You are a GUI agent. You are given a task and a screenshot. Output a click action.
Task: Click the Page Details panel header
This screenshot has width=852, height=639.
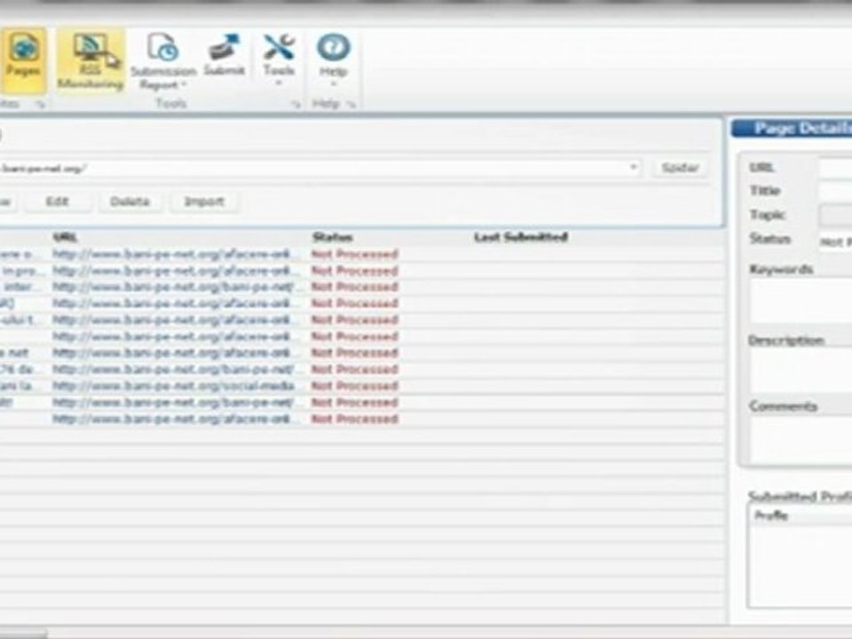792,128
